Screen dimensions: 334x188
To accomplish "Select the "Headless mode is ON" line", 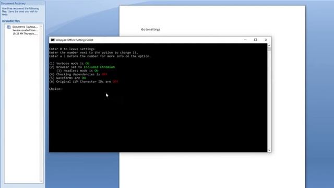I will coord(77,70).
